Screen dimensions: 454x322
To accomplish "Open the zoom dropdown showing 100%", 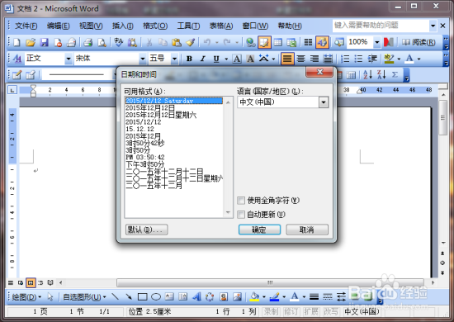I will coord(376,43).
